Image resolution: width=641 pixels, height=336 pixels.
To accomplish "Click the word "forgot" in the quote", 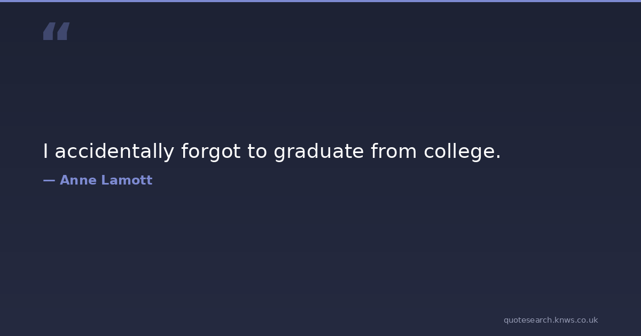I will pyautogui.click(x=210, y=151).
